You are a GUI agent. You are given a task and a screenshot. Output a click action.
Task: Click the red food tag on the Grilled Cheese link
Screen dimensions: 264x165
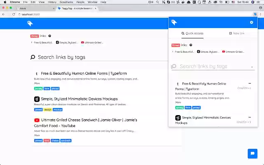pyautogui.click(x=47, y=141)
